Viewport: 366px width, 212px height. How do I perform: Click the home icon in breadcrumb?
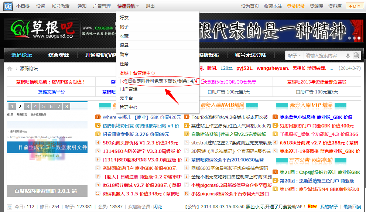pos(10,69)
